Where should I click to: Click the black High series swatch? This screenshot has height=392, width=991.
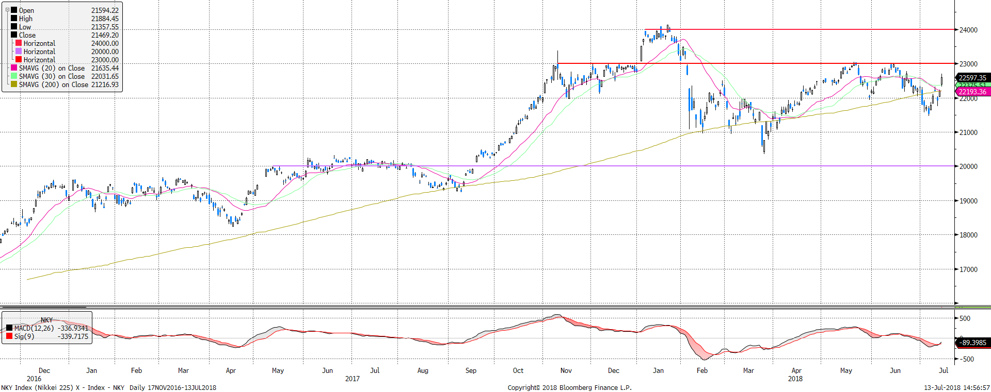click(14, 18)
